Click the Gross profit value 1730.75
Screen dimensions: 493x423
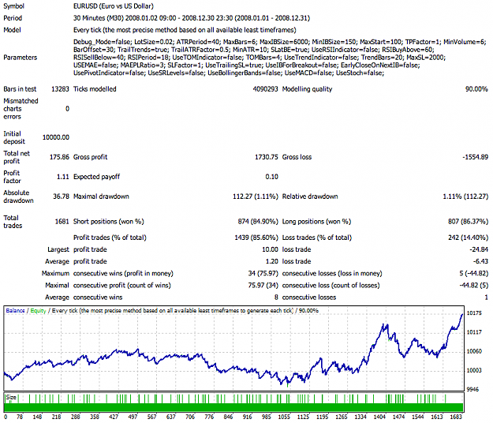click(267, 157)
